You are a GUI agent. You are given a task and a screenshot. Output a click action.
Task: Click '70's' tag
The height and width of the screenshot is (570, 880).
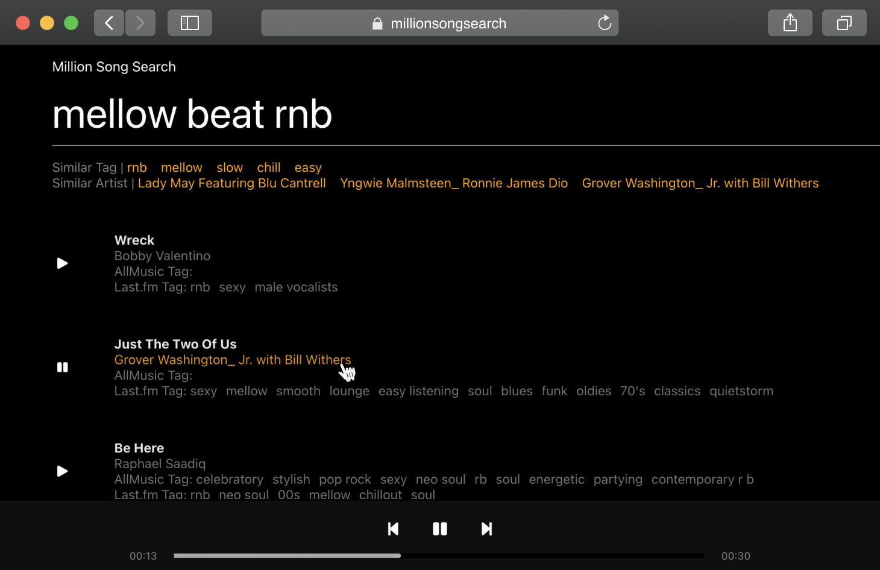pyautogui.click(x=633, y=391)
